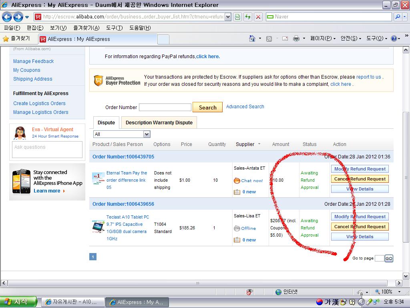Open the search provider dropdown arrow
410x308 pixels.
click(404, 17)
